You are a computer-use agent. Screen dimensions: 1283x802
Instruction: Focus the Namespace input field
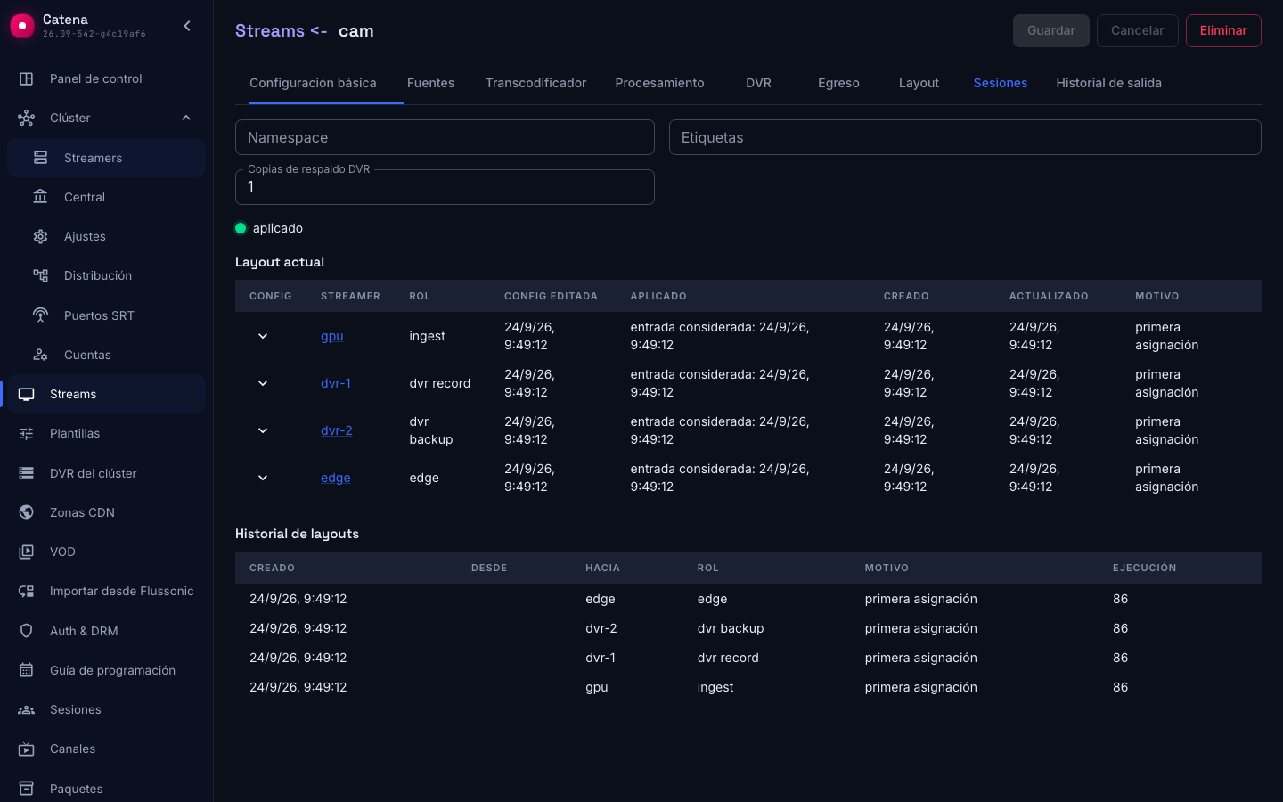[x=445, y=137]
